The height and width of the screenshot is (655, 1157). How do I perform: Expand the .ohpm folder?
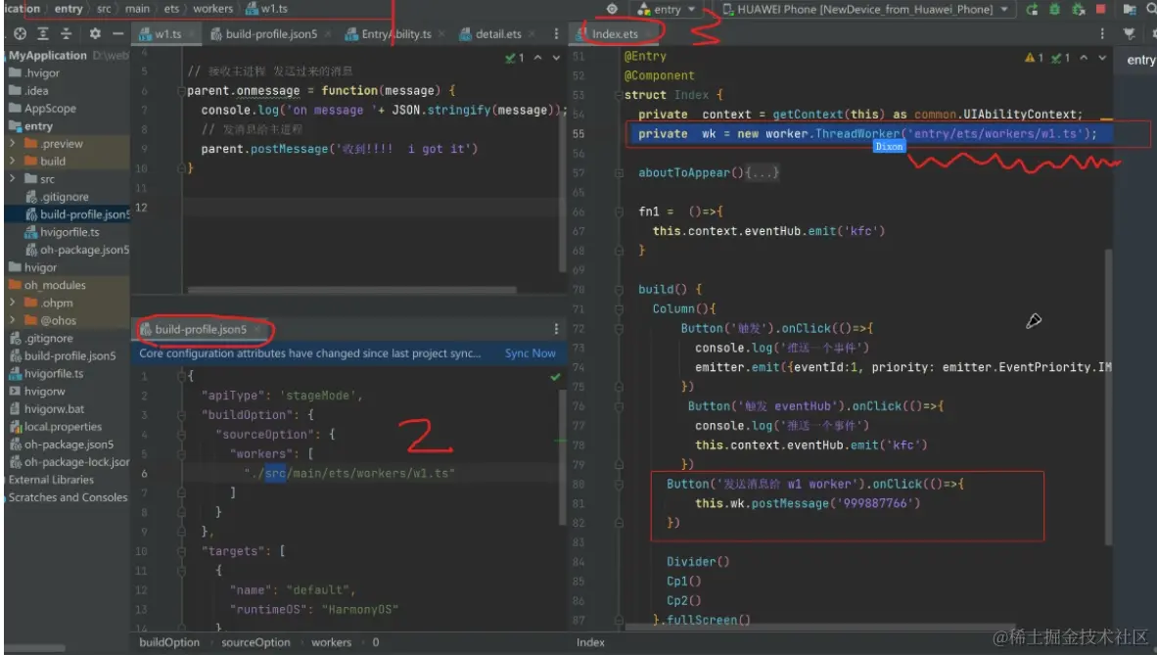tap(13, 303)
